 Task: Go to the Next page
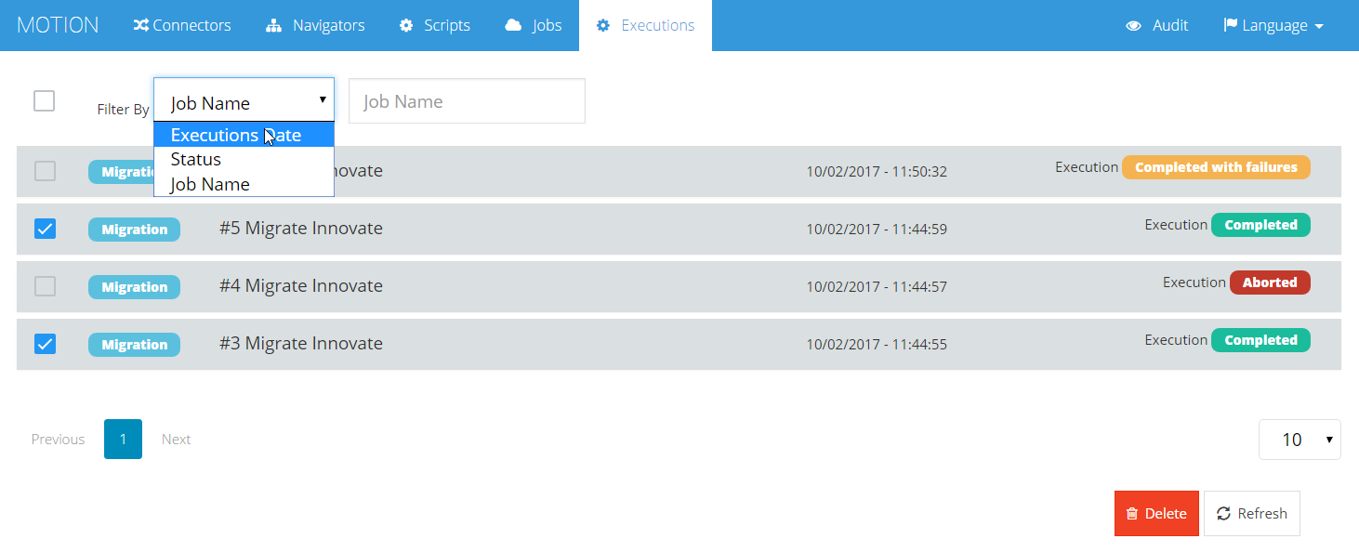[x=176, y=440]
